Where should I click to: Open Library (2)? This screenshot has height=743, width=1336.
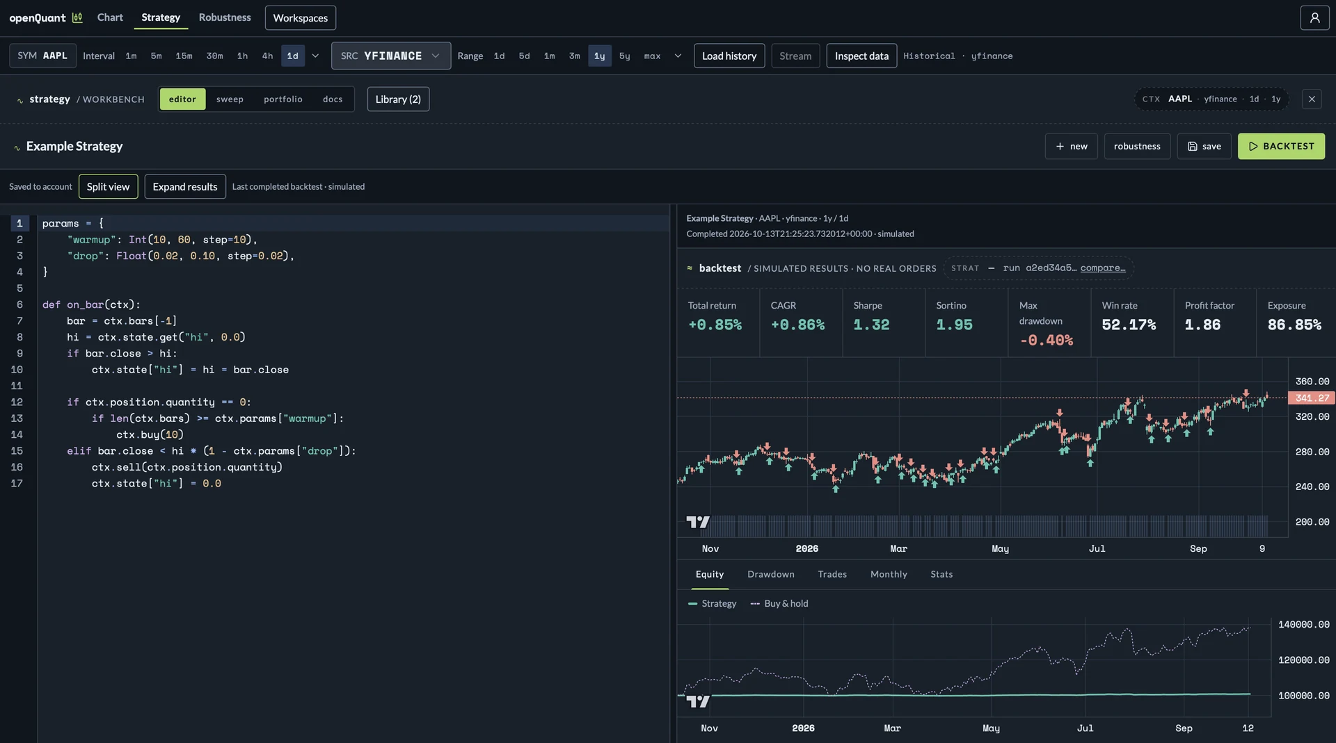pos(398,99)
